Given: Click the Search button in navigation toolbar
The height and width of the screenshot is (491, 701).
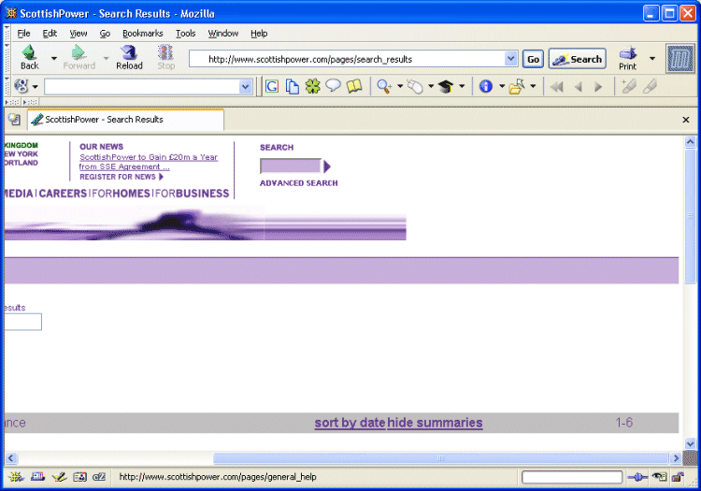Looking at the screenshot, I should 578,59.
